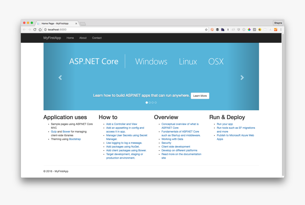Open Read more on the documentation site
This screenshot has width=305, height=205.
coord(181,156)
